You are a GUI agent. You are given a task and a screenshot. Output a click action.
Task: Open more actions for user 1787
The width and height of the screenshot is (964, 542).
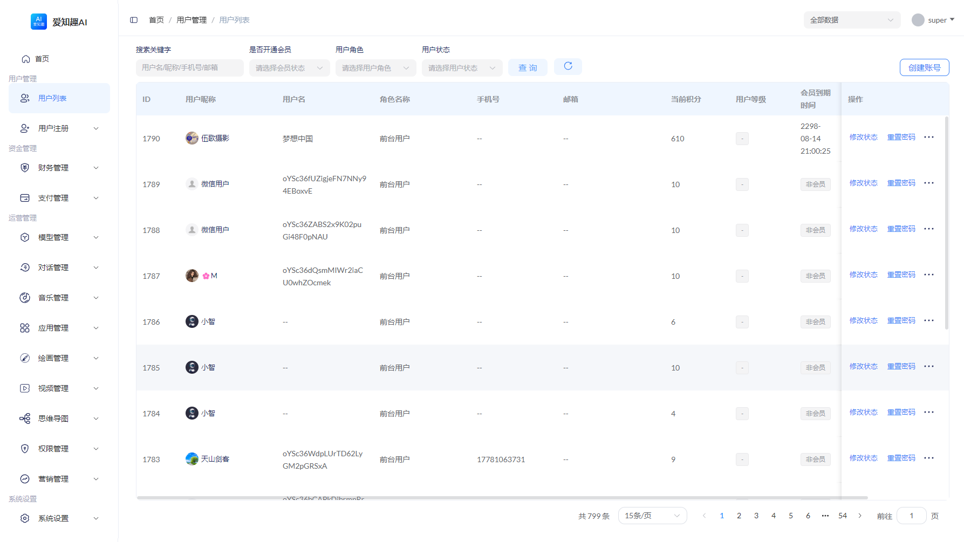point(929,275)
